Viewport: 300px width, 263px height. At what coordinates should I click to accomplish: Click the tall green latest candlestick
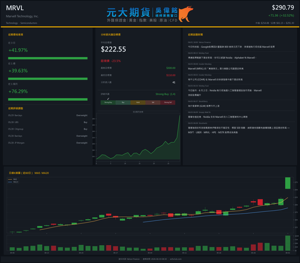[287, 183]
